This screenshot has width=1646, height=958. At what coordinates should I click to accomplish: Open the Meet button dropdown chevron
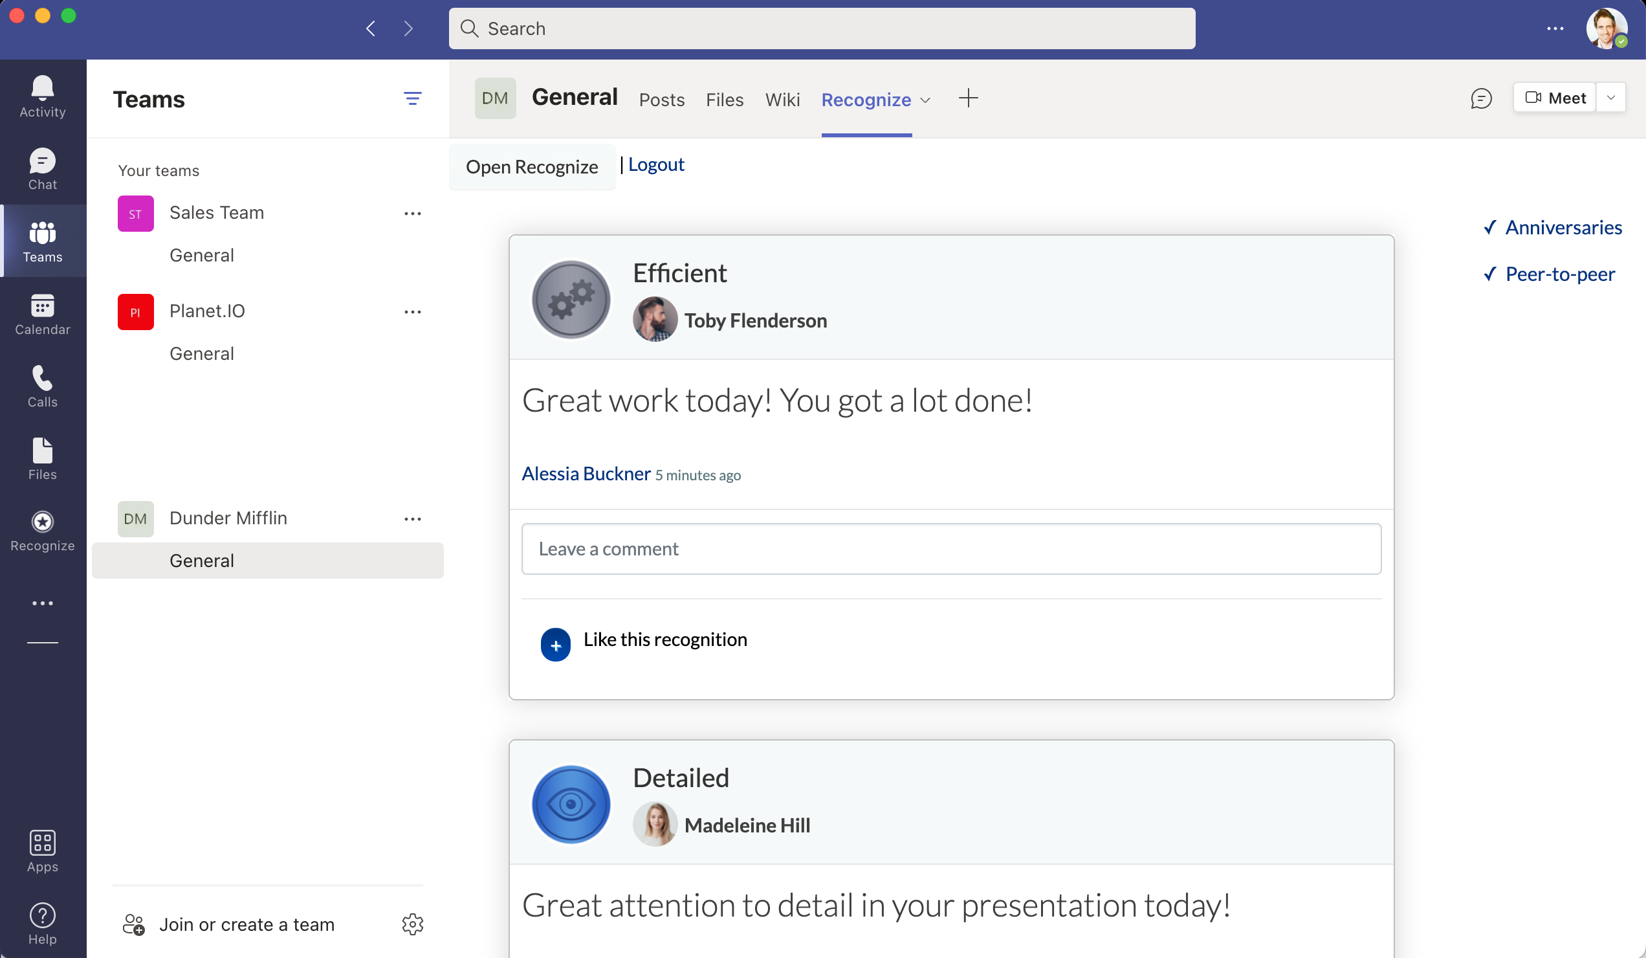1610,96
